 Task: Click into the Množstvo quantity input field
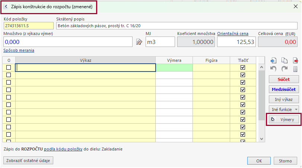pos(68,42)
